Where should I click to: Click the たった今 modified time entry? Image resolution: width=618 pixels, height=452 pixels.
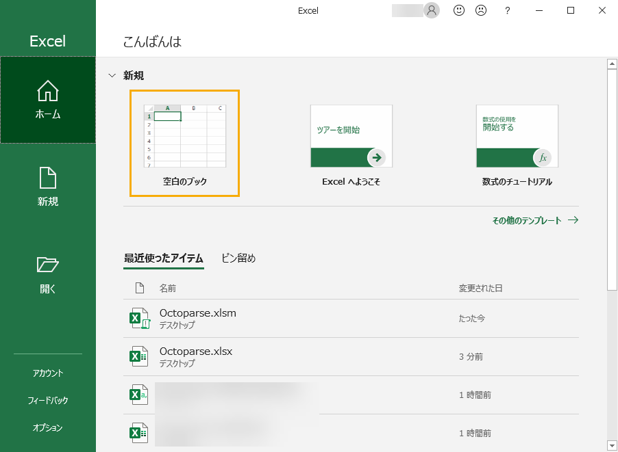[472, 319]
